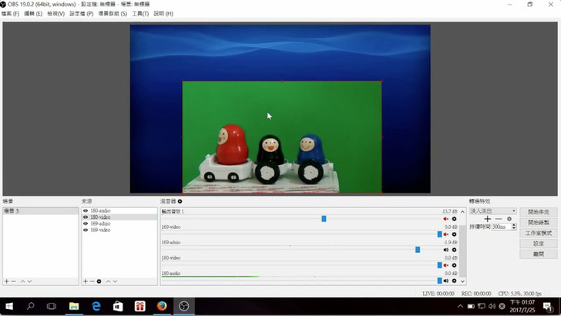
Task: Open properties gear in sources panel
Action: pos(99,281)
